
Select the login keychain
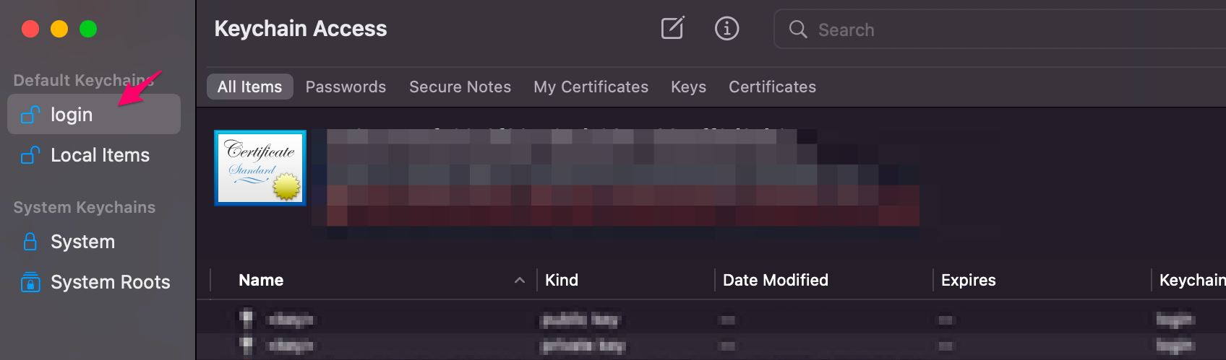tap(94, 114)
